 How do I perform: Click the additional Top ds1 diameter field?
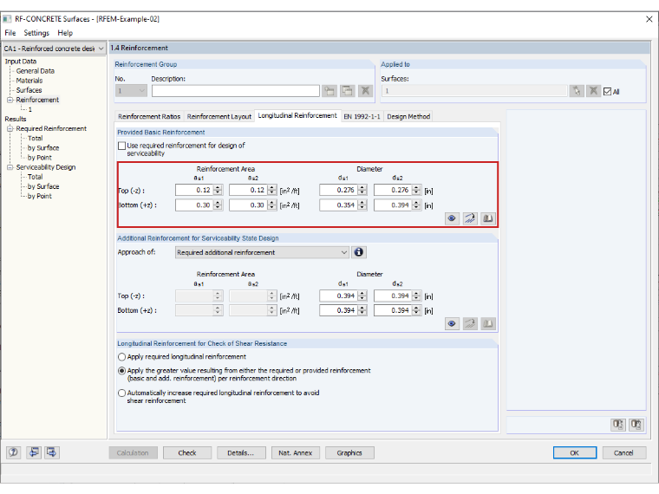(x=339, y=296)
